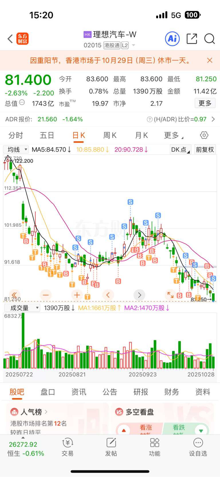220x477 pixels.
Task: Dismiss the holiday notice banner
Action: pos(210,60)
